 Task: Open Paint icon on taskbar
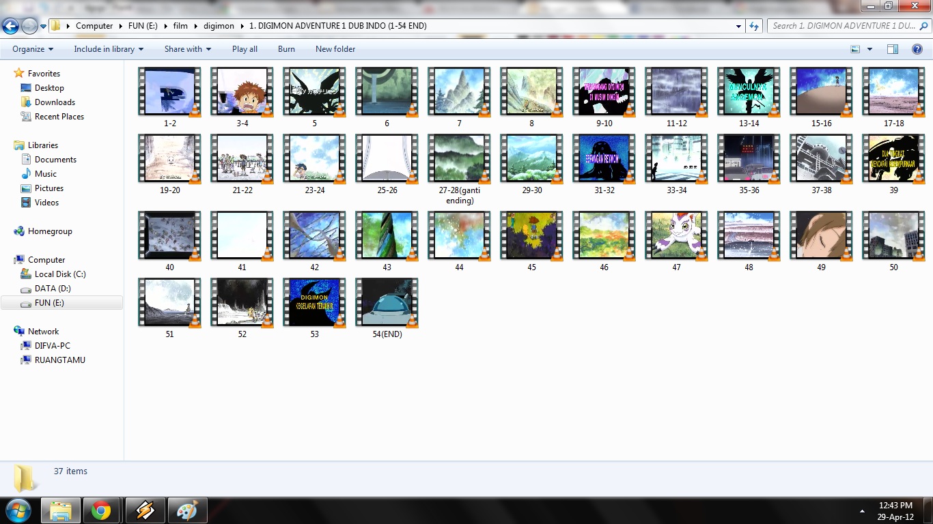(x=186, y=510)
